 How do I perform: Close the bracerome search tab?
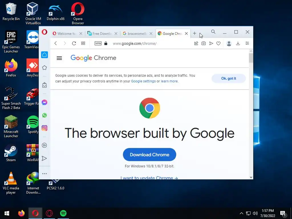pyautogui.click(x=151, y=34)
